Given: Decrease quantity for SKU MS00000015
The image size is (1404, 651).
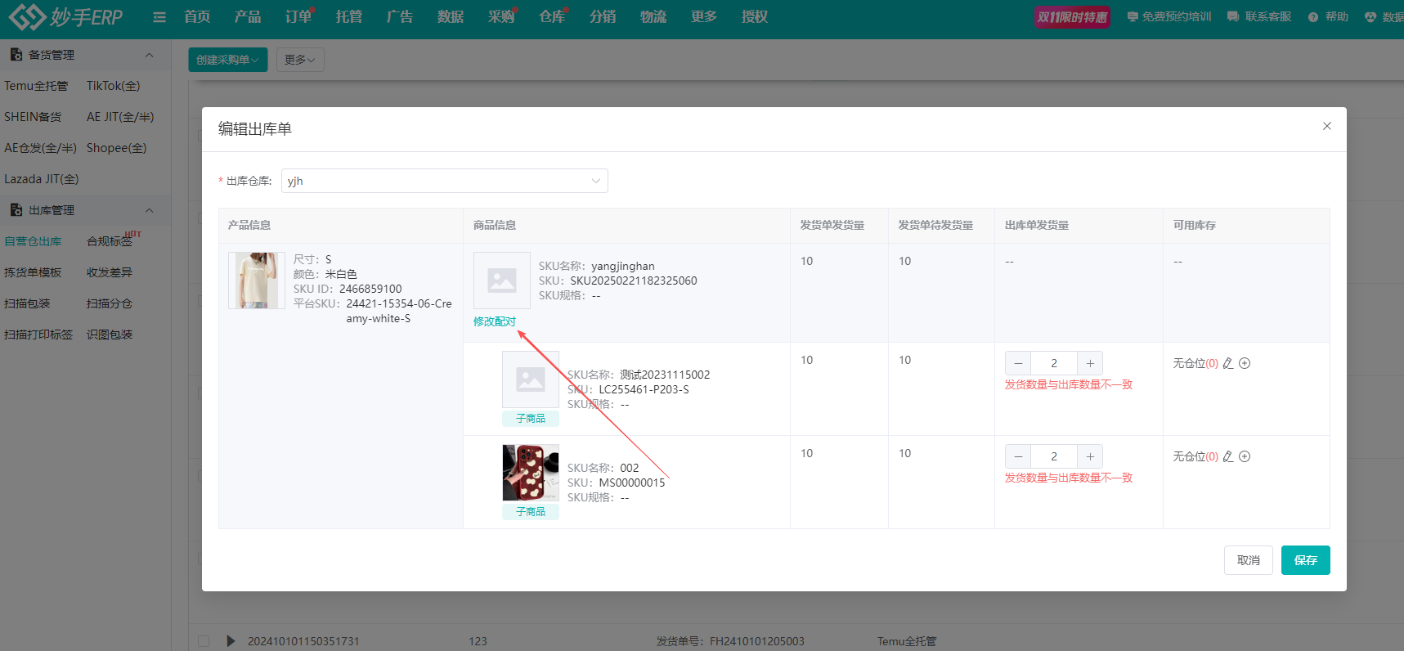Looking at the screenshot, I should click(x=1018, y=456).
